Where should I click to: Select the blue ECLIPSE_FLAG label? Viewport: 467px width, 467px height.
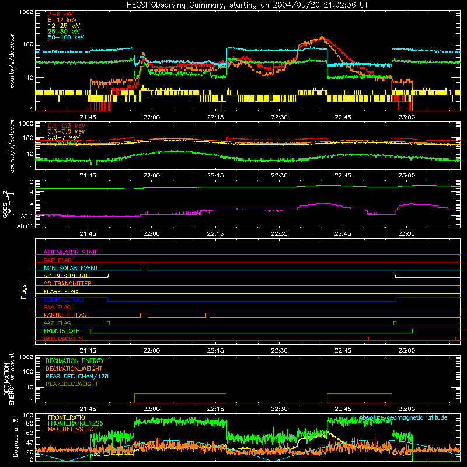click(x=64, y=299)
